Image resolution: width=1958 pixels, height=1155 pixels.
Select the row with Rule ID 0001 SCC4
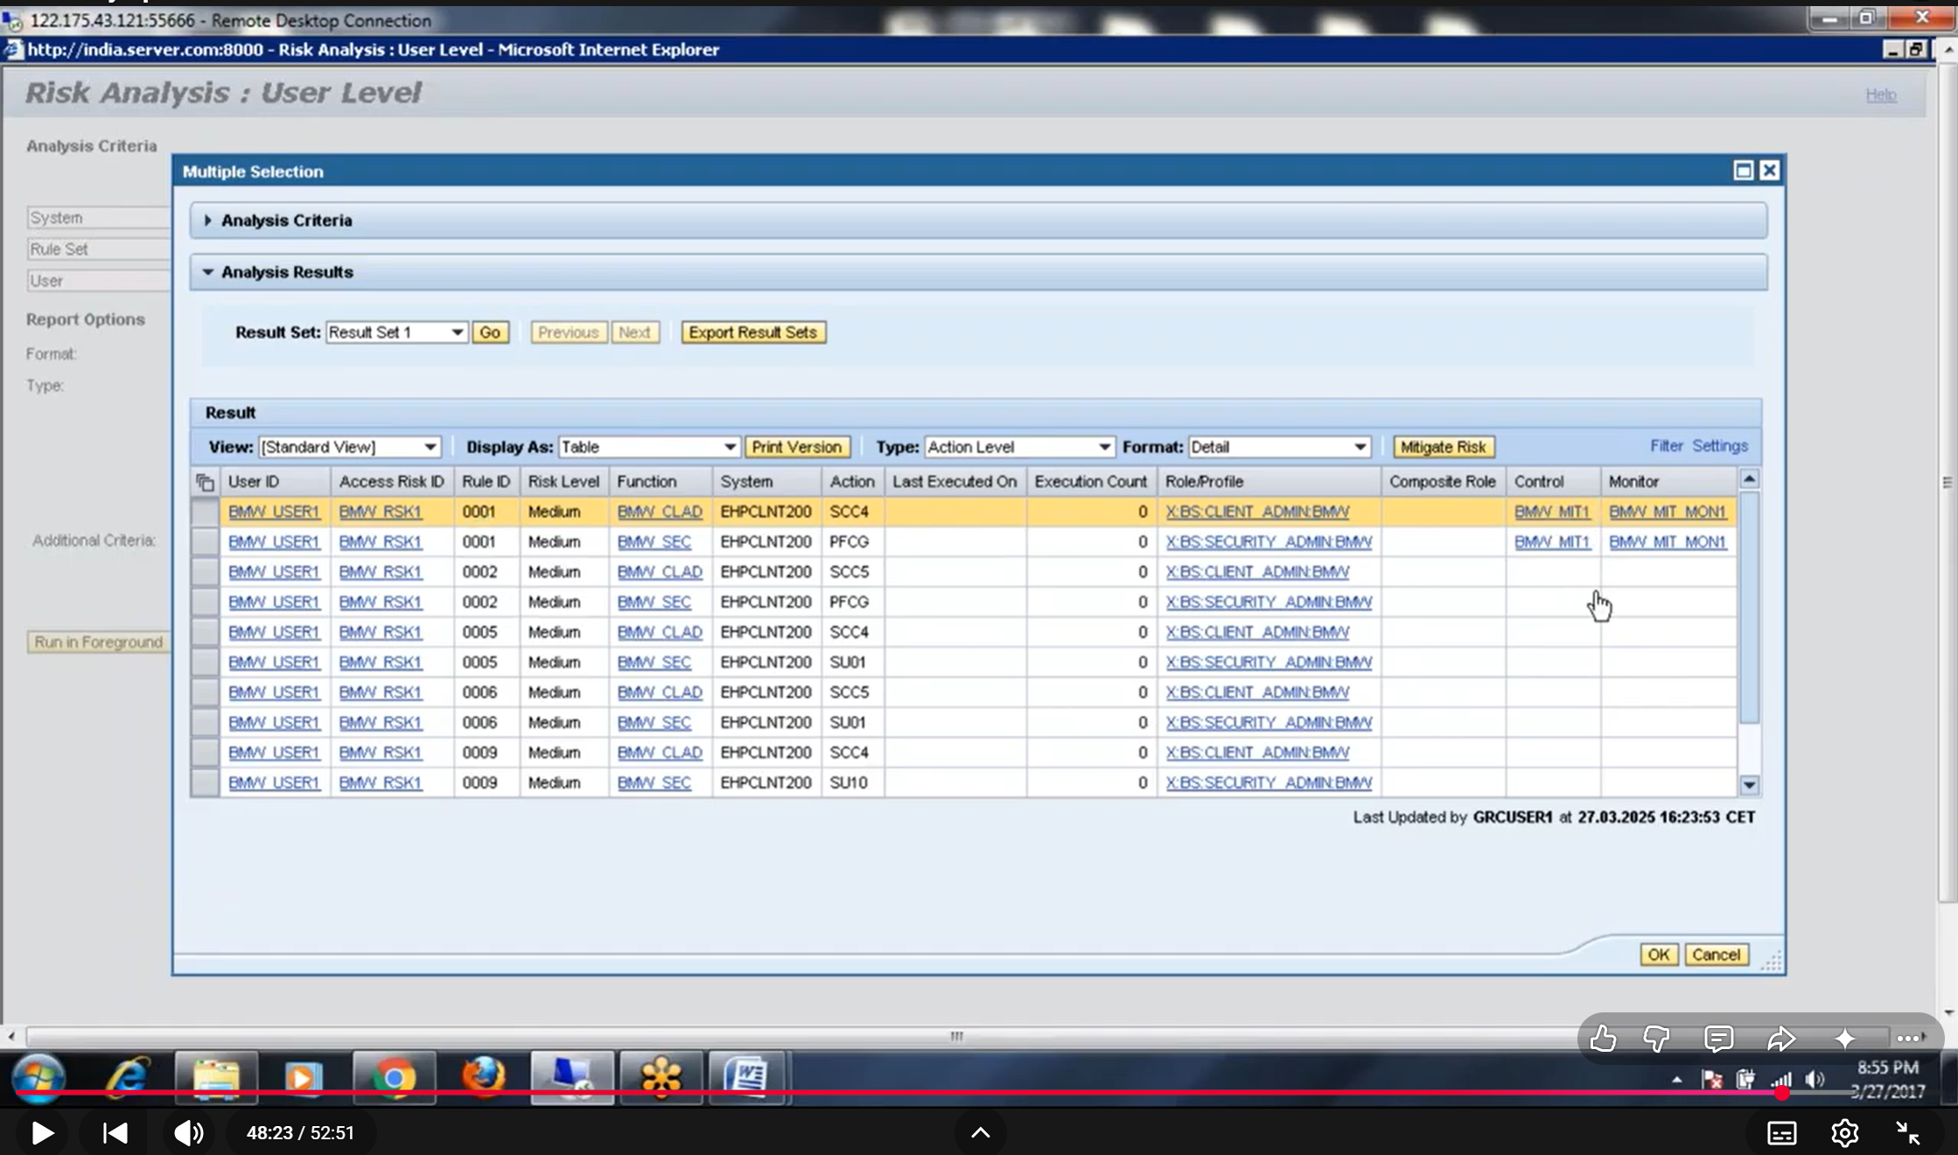click(x=205, y=512)
